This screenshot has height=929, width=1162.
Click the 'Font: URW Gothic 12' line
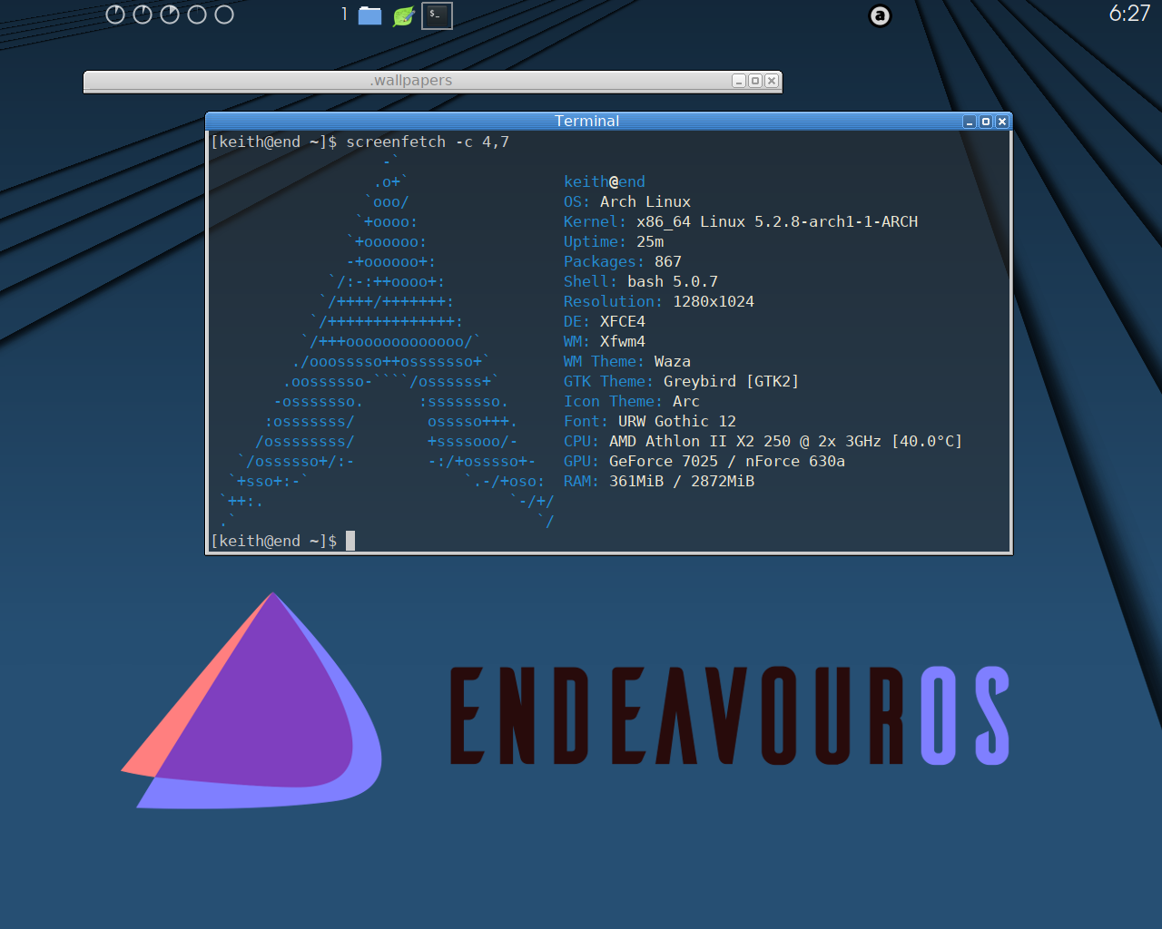click(650, 421)
